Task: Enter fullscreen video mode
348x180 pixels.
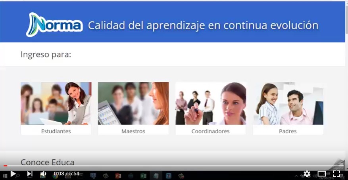Action: (336, 174)
